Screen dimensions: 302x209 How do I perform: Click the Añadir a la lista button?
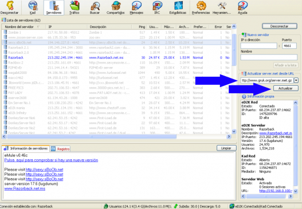pos(285,65)
